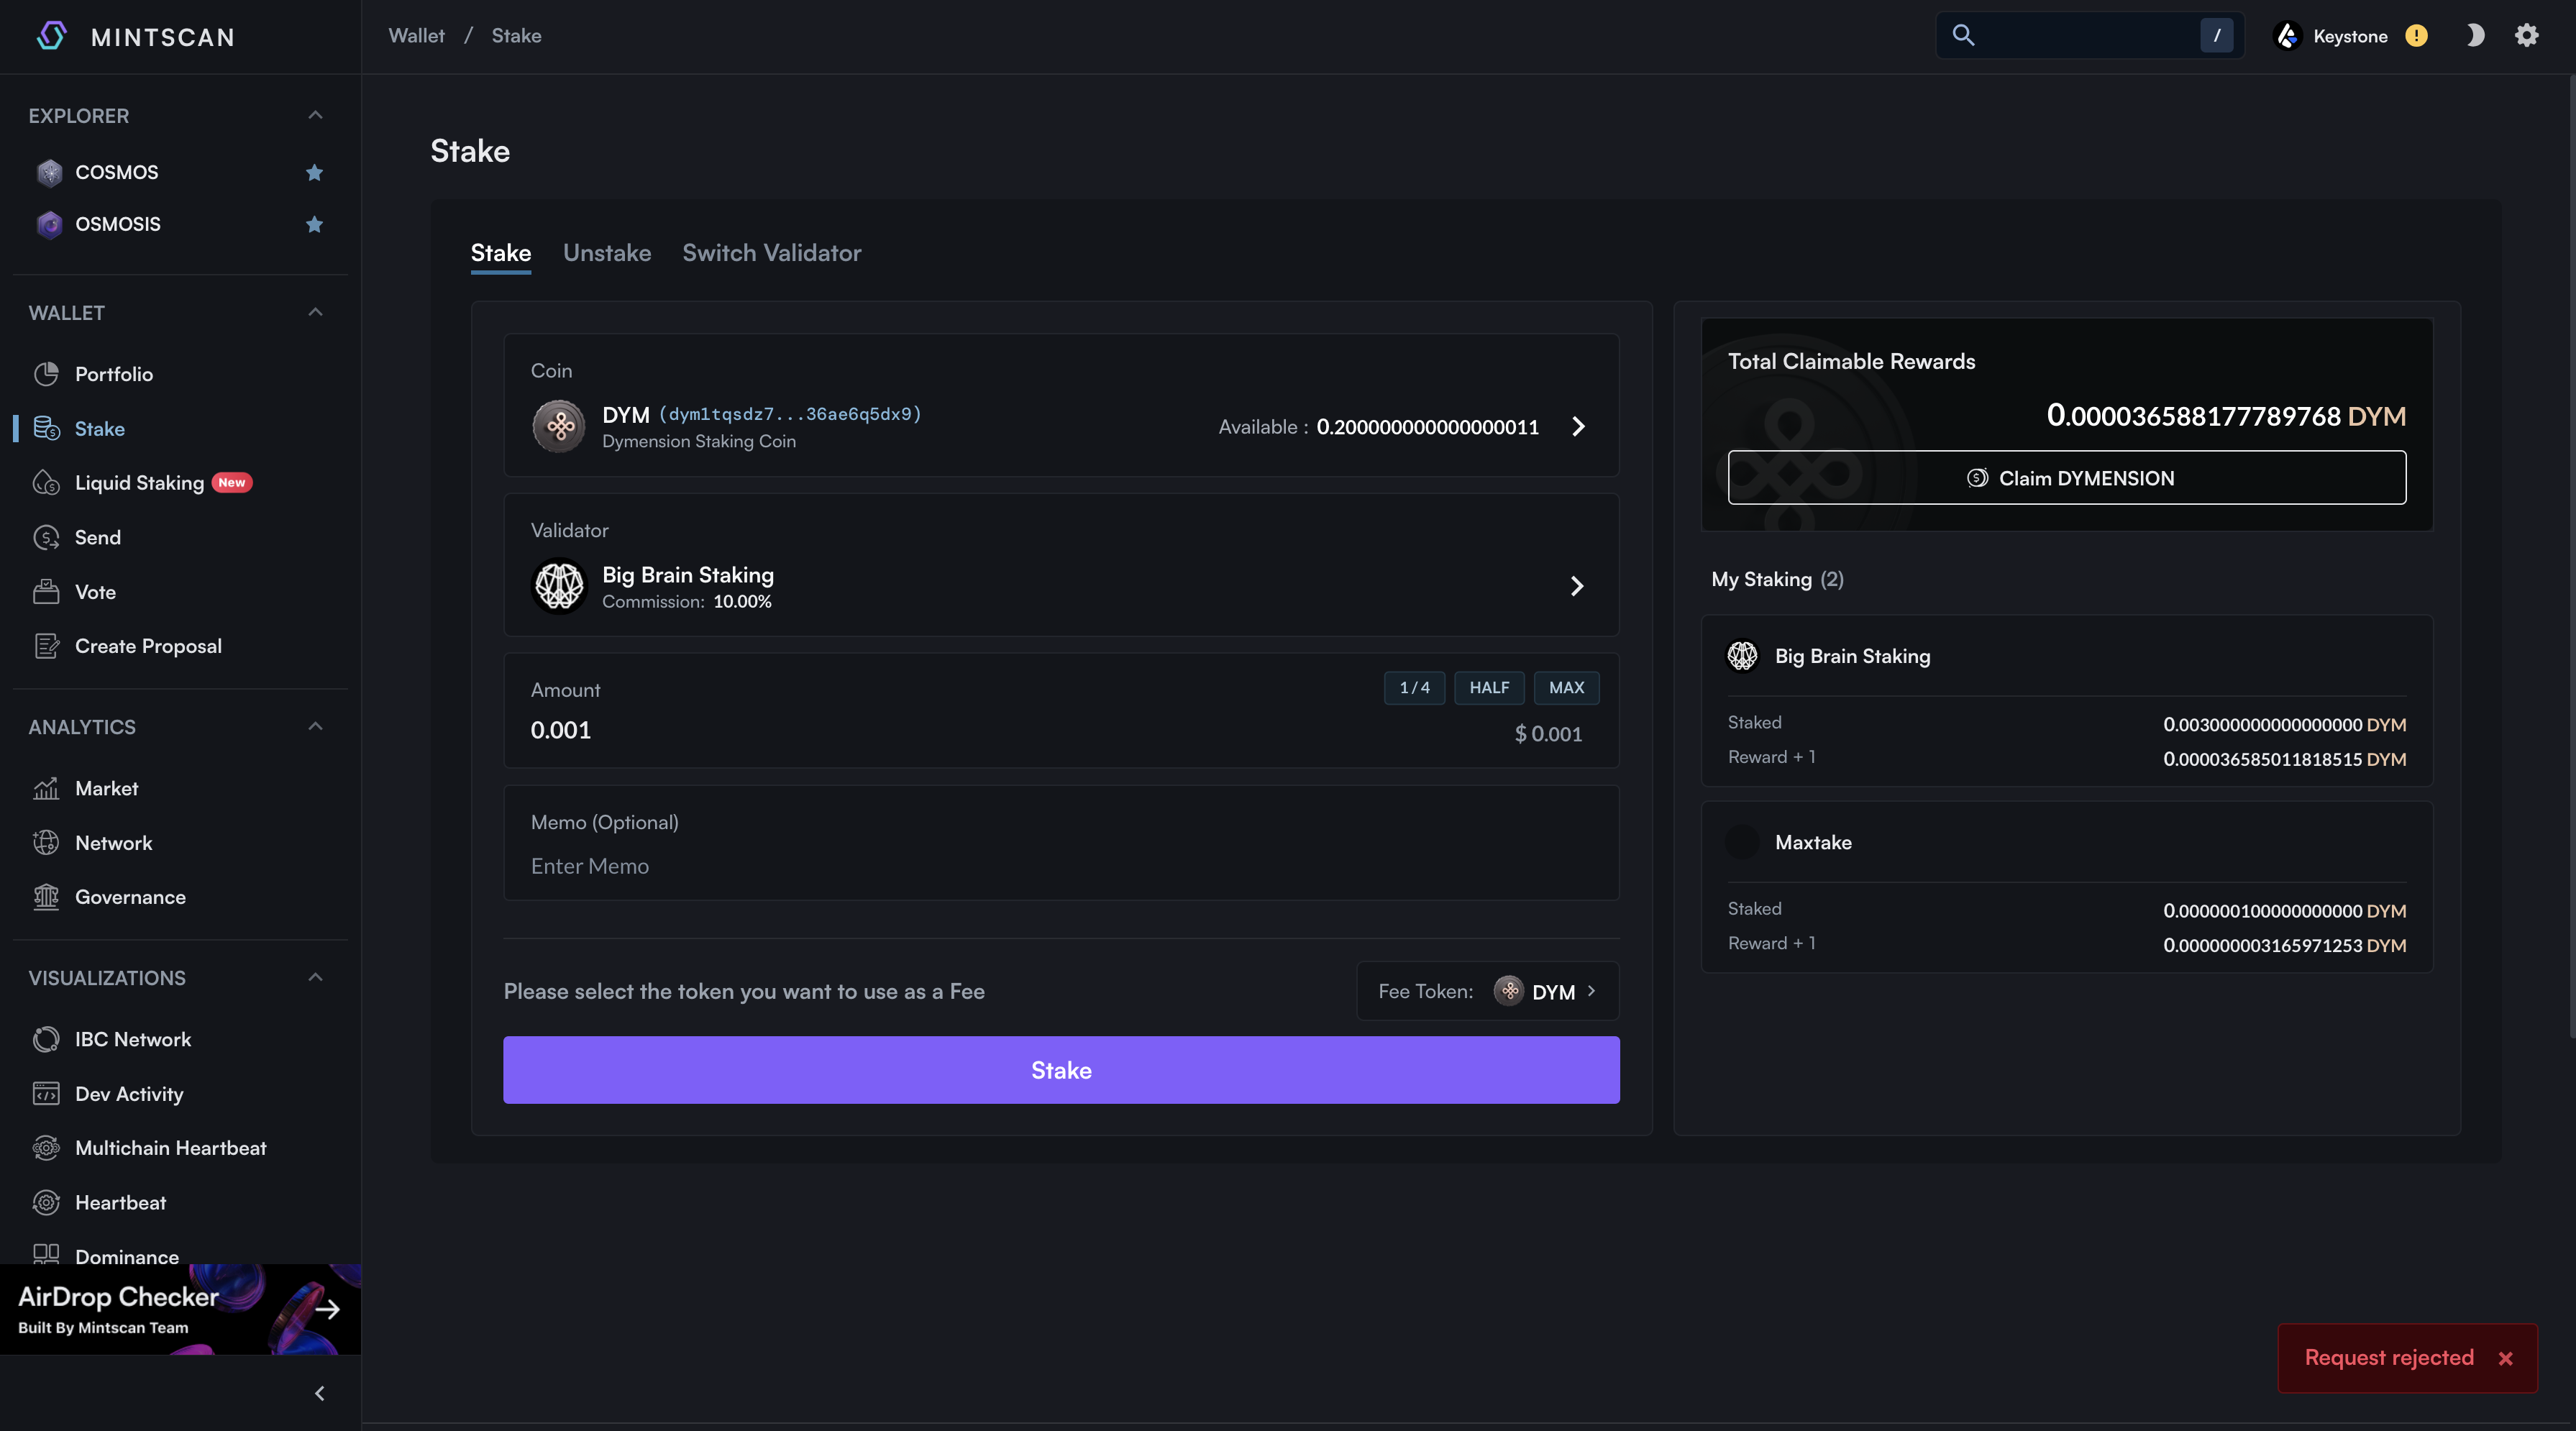The width and height of the screenshot is (2576, 1431).
Task: Toggle dark mode moon icon
Action: point(2474,36)
